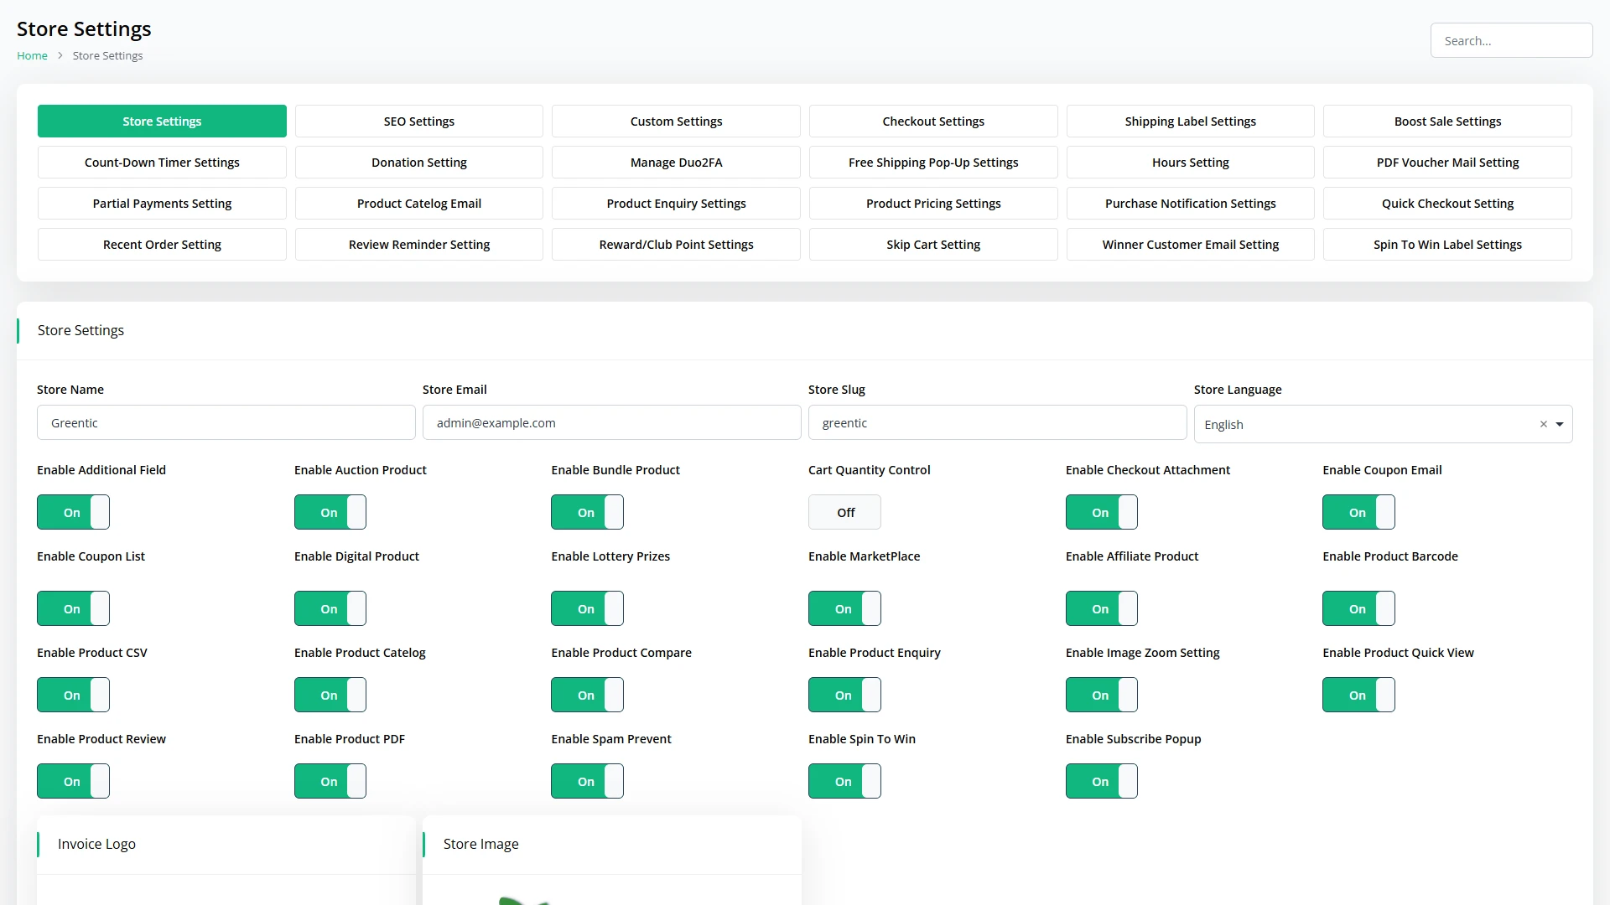Open Partial Payments Setting tab

[162, 204]
